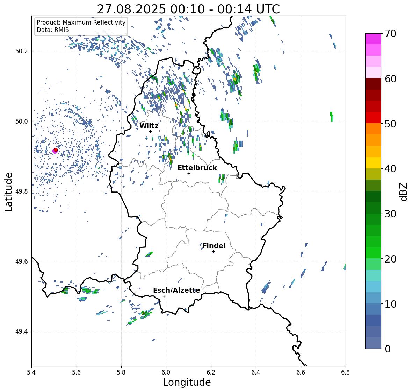Click the orange colorbar segment at 50
The image size is (412, 391).
click(373, 129)
